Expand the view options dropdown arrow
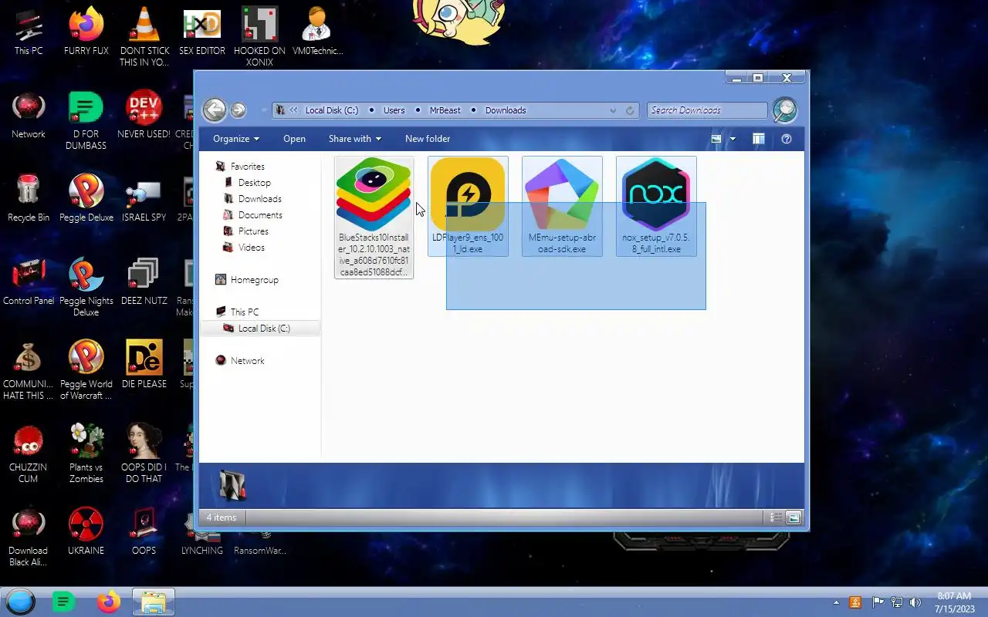988x617 pixels. (x=733, y=139)
